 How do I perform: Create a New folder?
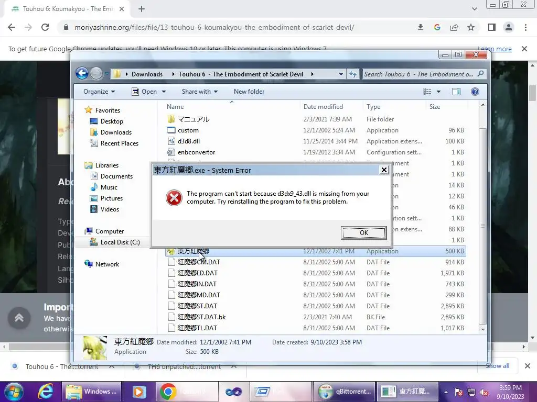[249, 92]
